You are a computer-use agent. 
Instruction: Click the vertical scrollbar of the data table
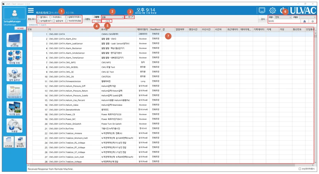coord(315,98)
